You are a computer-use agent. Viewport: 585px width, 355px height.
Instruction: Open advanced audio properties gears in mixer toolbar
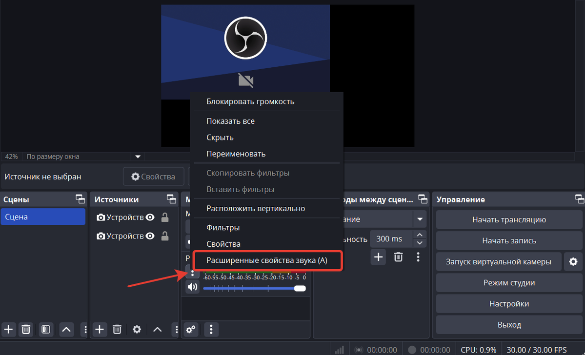(x=191, y=330)
